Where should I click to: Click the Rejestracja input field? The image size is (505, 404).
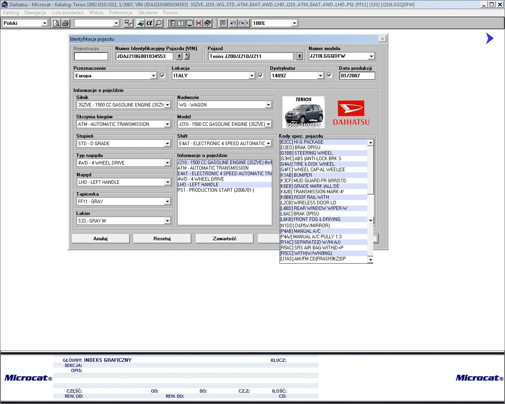tap(91, 56)
